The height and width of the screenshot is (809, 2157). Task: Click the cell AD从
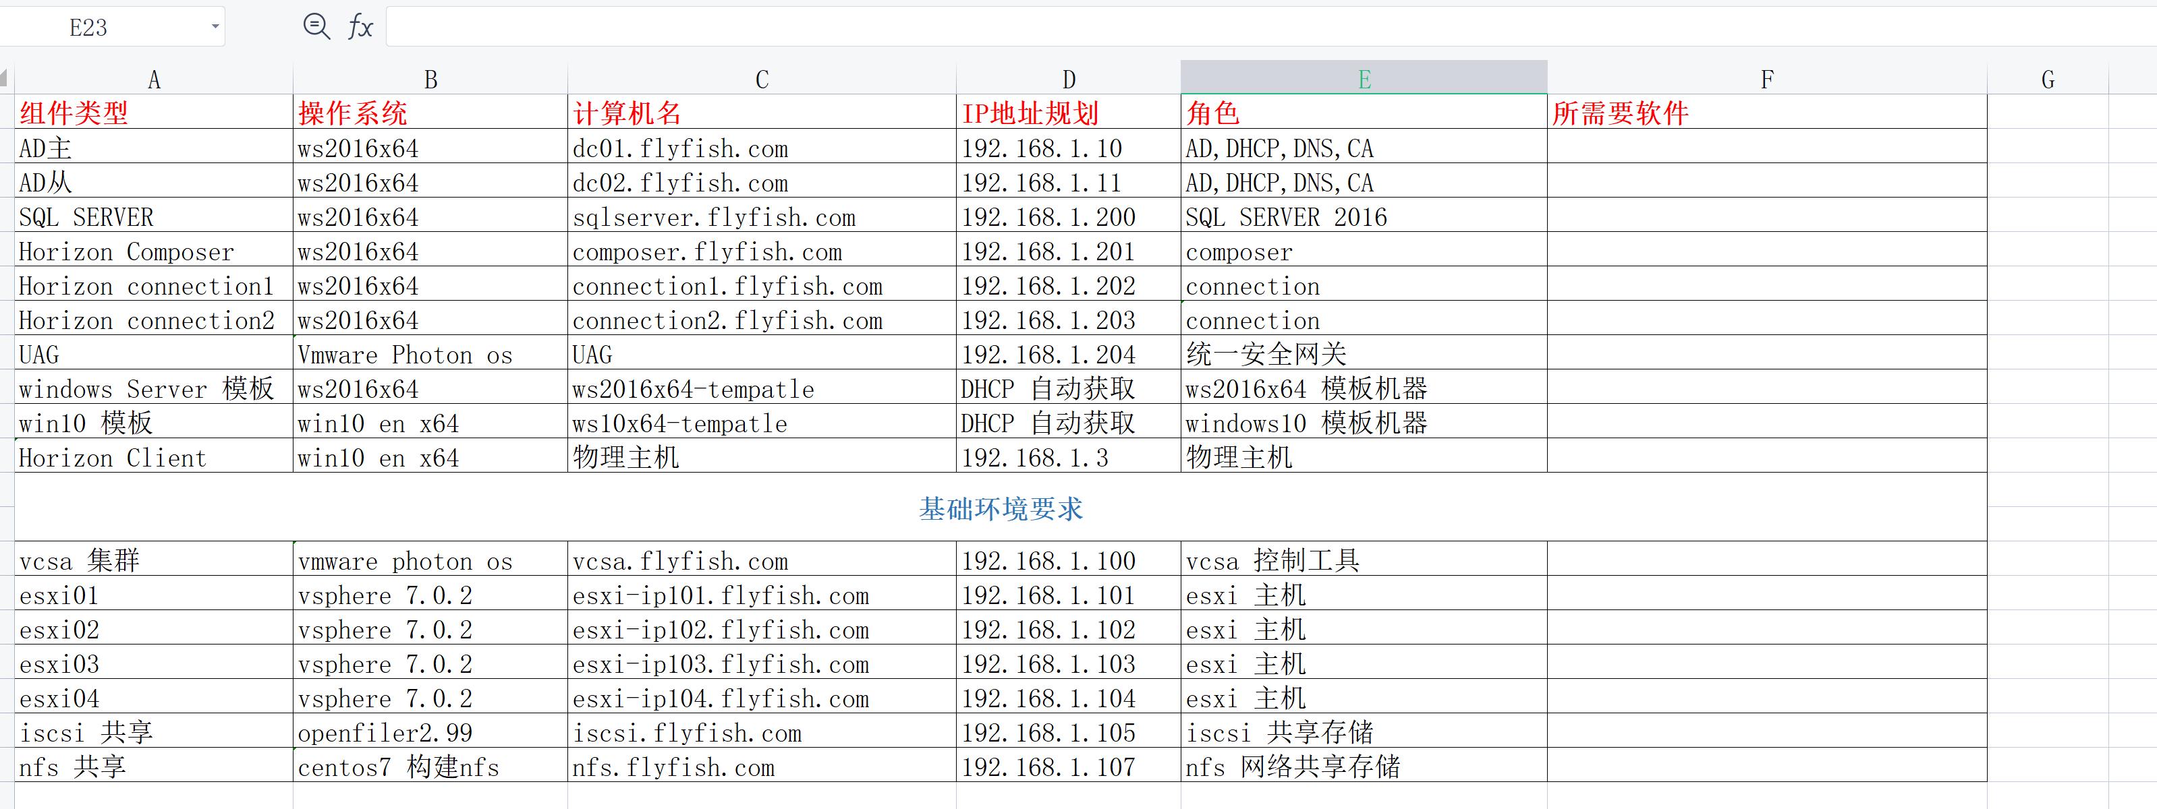pyautogui.click(x=154, y=181)
